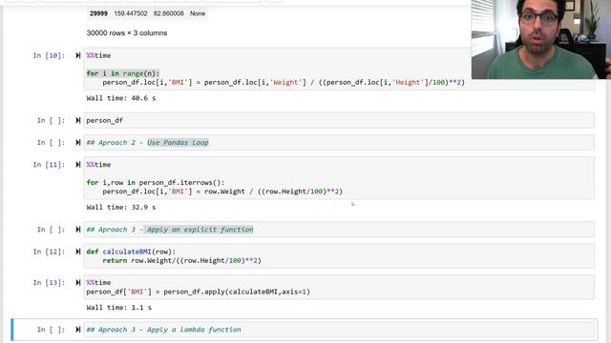The image size is (611, 343).
Task: Click into the iterrows loop code cell
Action: click(x=339, y=178)
